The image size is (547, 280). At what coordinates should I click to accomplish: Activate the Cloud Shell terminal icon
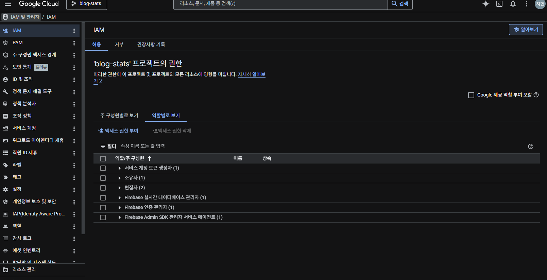click(499, 4)
